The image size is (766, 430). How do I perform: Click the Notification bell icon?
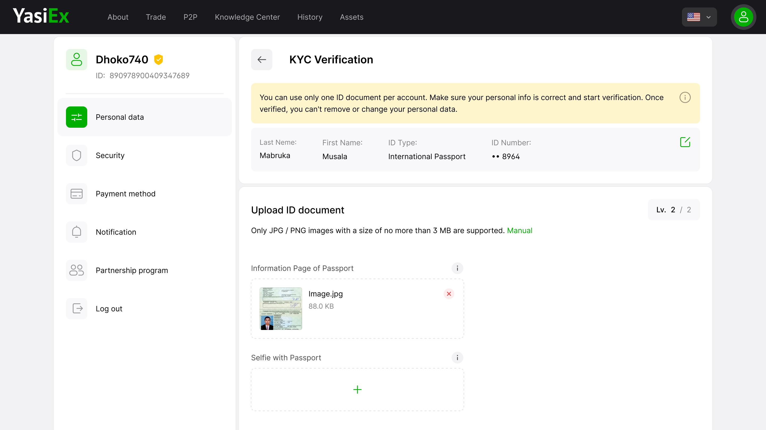[x=76, y=232]
